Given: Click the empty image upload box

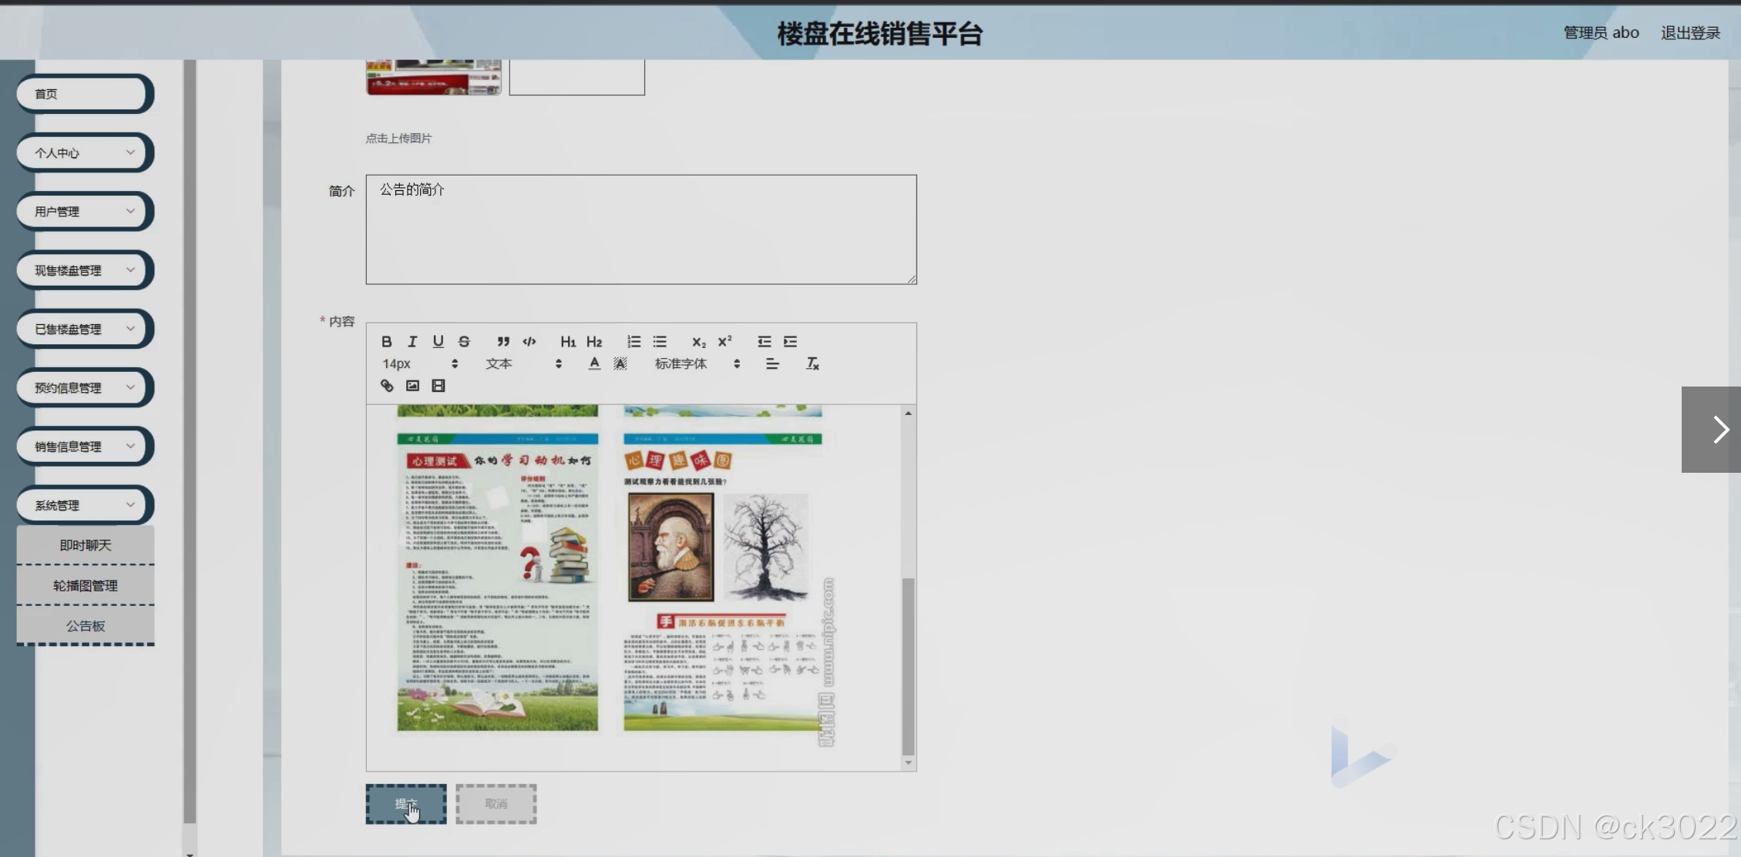Looking at the screenshot, I should pyautogui.click(x=576, y=77).
